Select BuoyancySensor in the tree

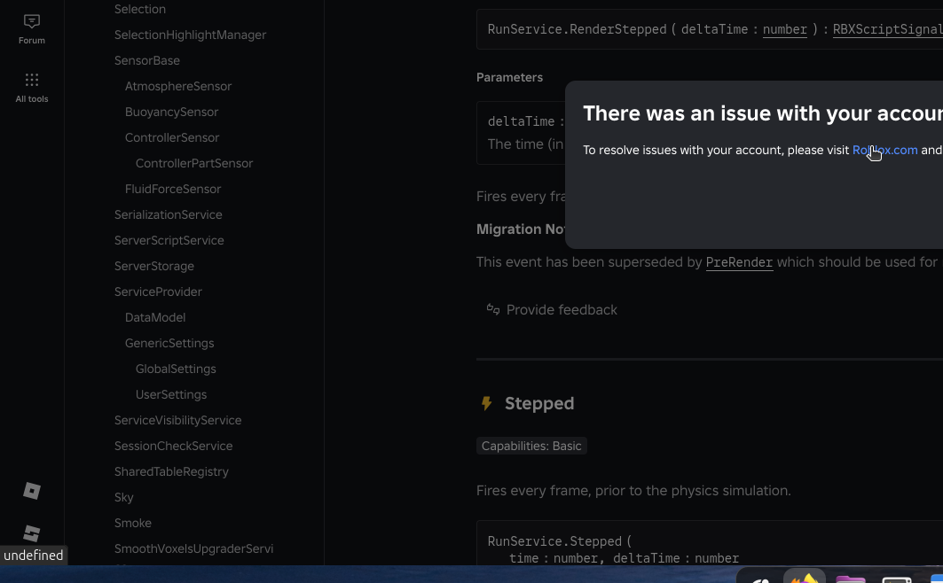(x=171, y=113)
